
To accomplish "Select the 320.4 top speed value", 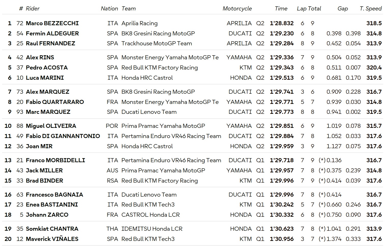I will coord(374,68).
